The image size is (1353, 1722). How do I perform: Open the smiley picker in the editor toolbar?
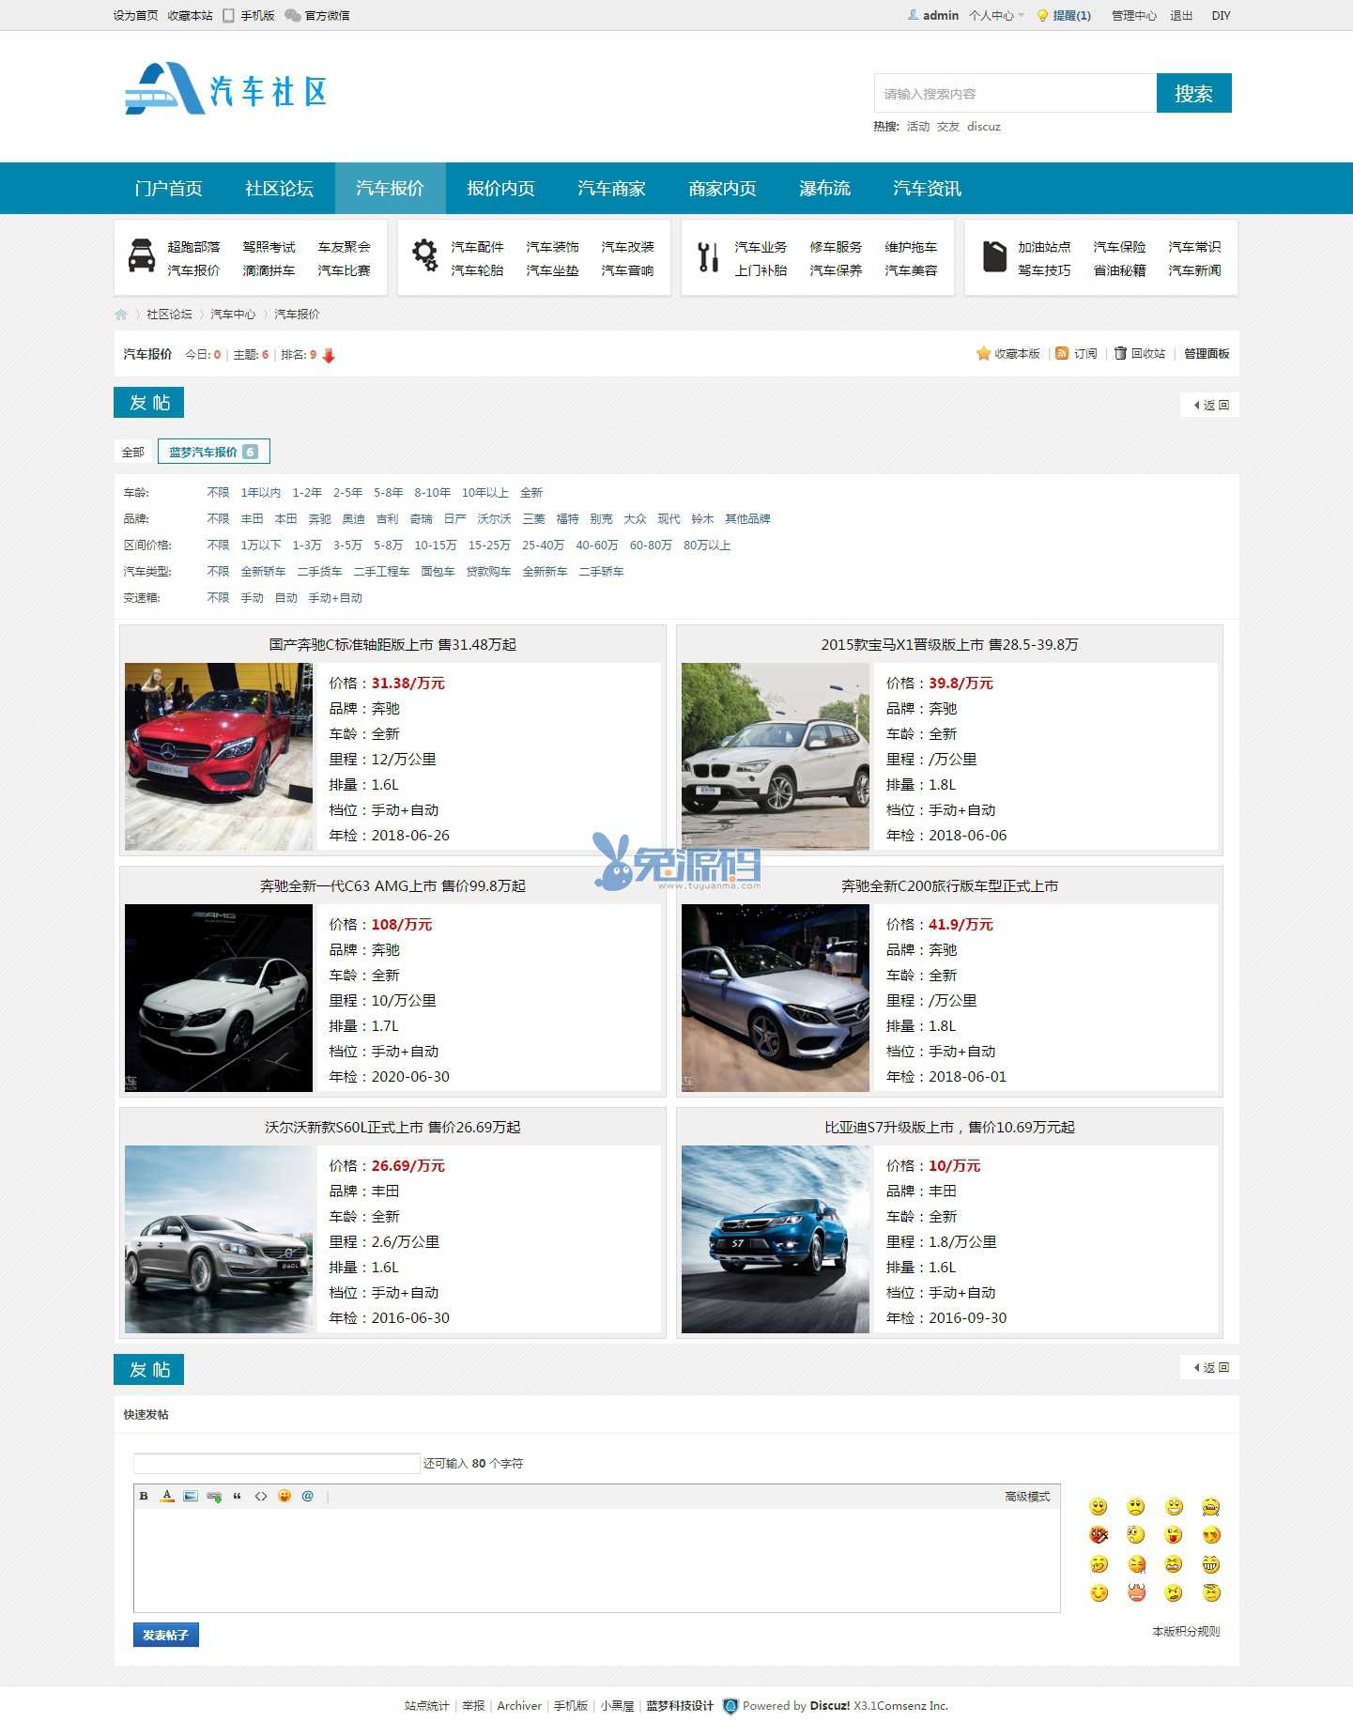pyautogui.click(x=284, y=1496)
